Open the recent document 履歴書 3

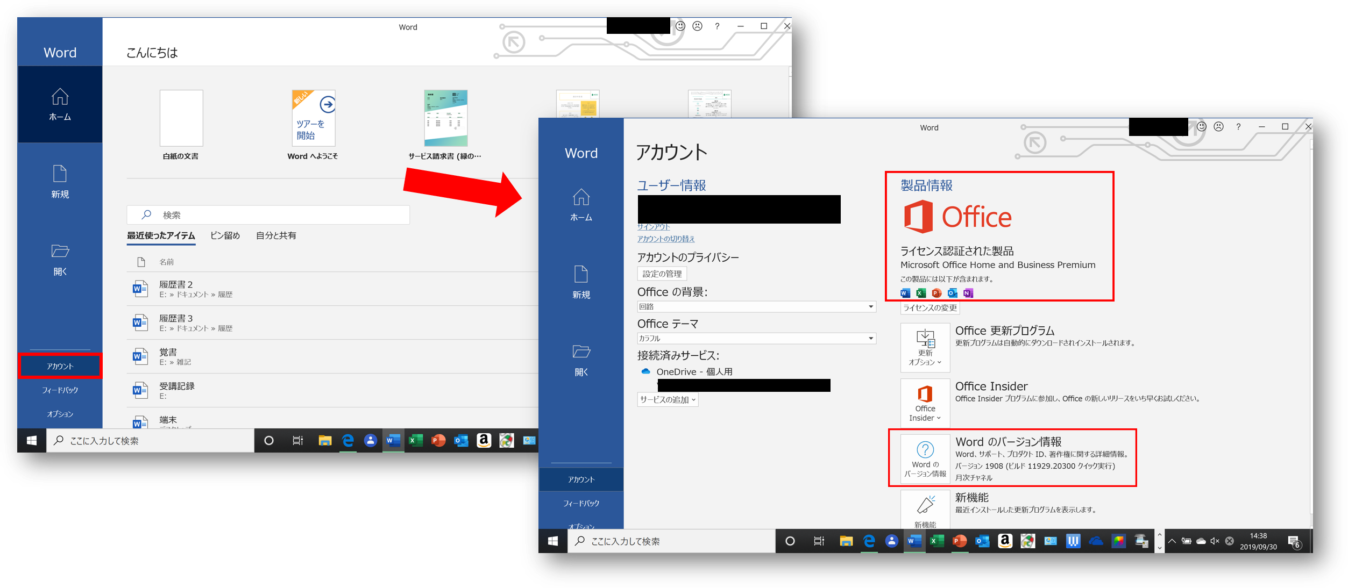pos(332,322)
